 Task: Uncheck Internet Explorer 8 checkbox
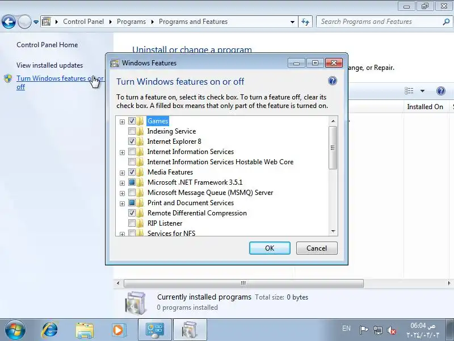pyautogui.click(x=132, y=141)
